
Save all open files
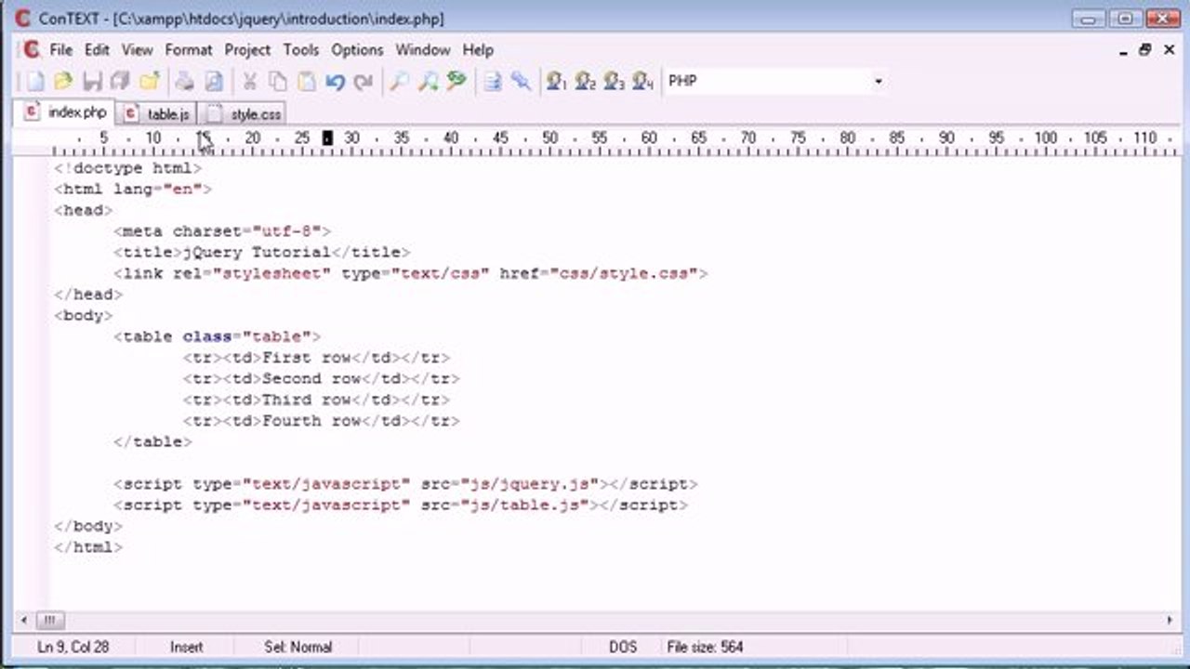coord(120,82)
